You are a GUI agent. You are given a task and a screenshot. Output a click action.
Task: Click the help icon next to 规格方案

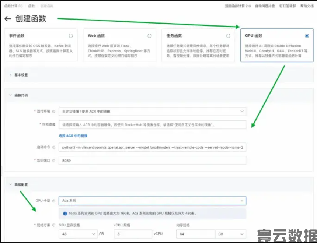click(x=53, y=225)
